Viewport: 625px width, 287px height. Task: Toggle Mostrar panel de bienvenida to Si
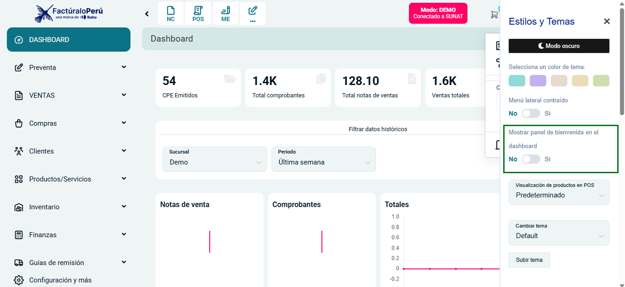(x=531, y=159)
